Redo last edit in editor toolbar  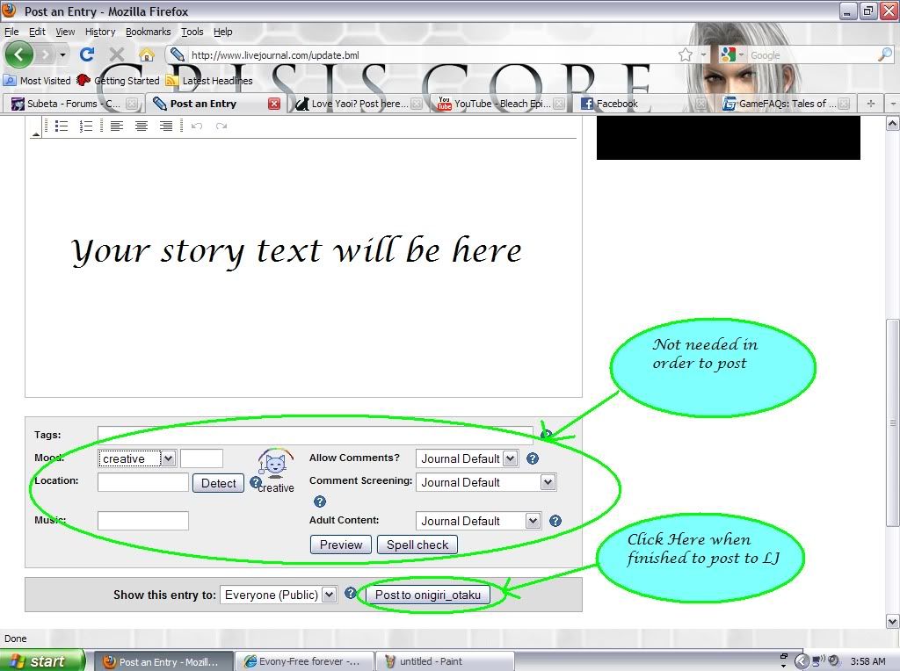[x=221, y=126]
